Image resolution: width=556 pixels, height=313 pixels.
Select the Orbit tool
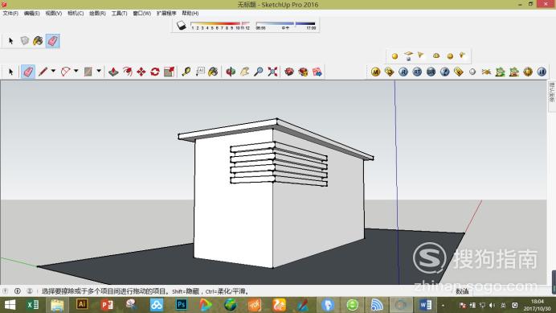[231, 72]
